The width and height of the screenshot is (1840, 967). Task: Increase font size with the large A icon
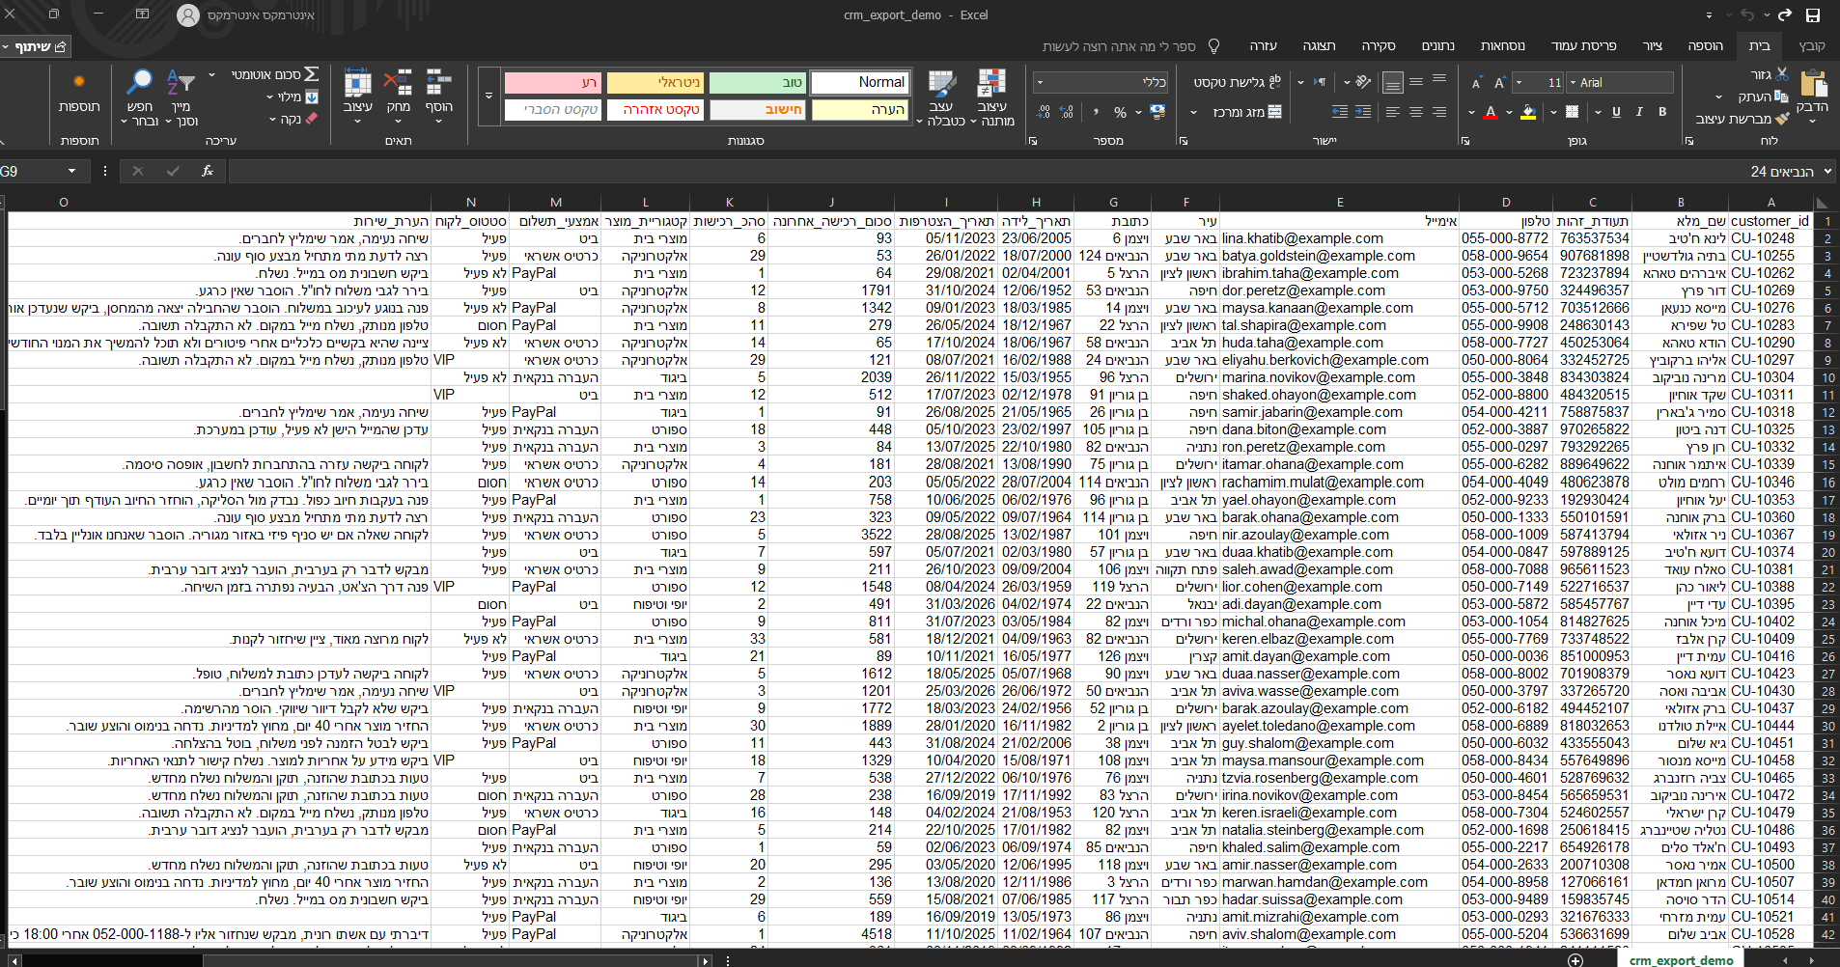point(1500,83)
